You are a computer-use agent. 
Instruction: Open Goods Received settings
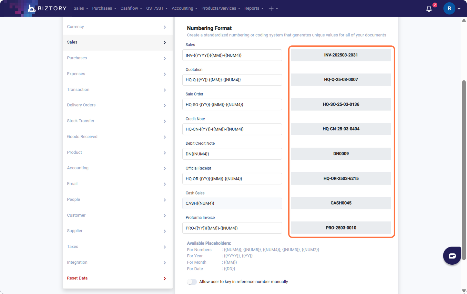[118, 137]
